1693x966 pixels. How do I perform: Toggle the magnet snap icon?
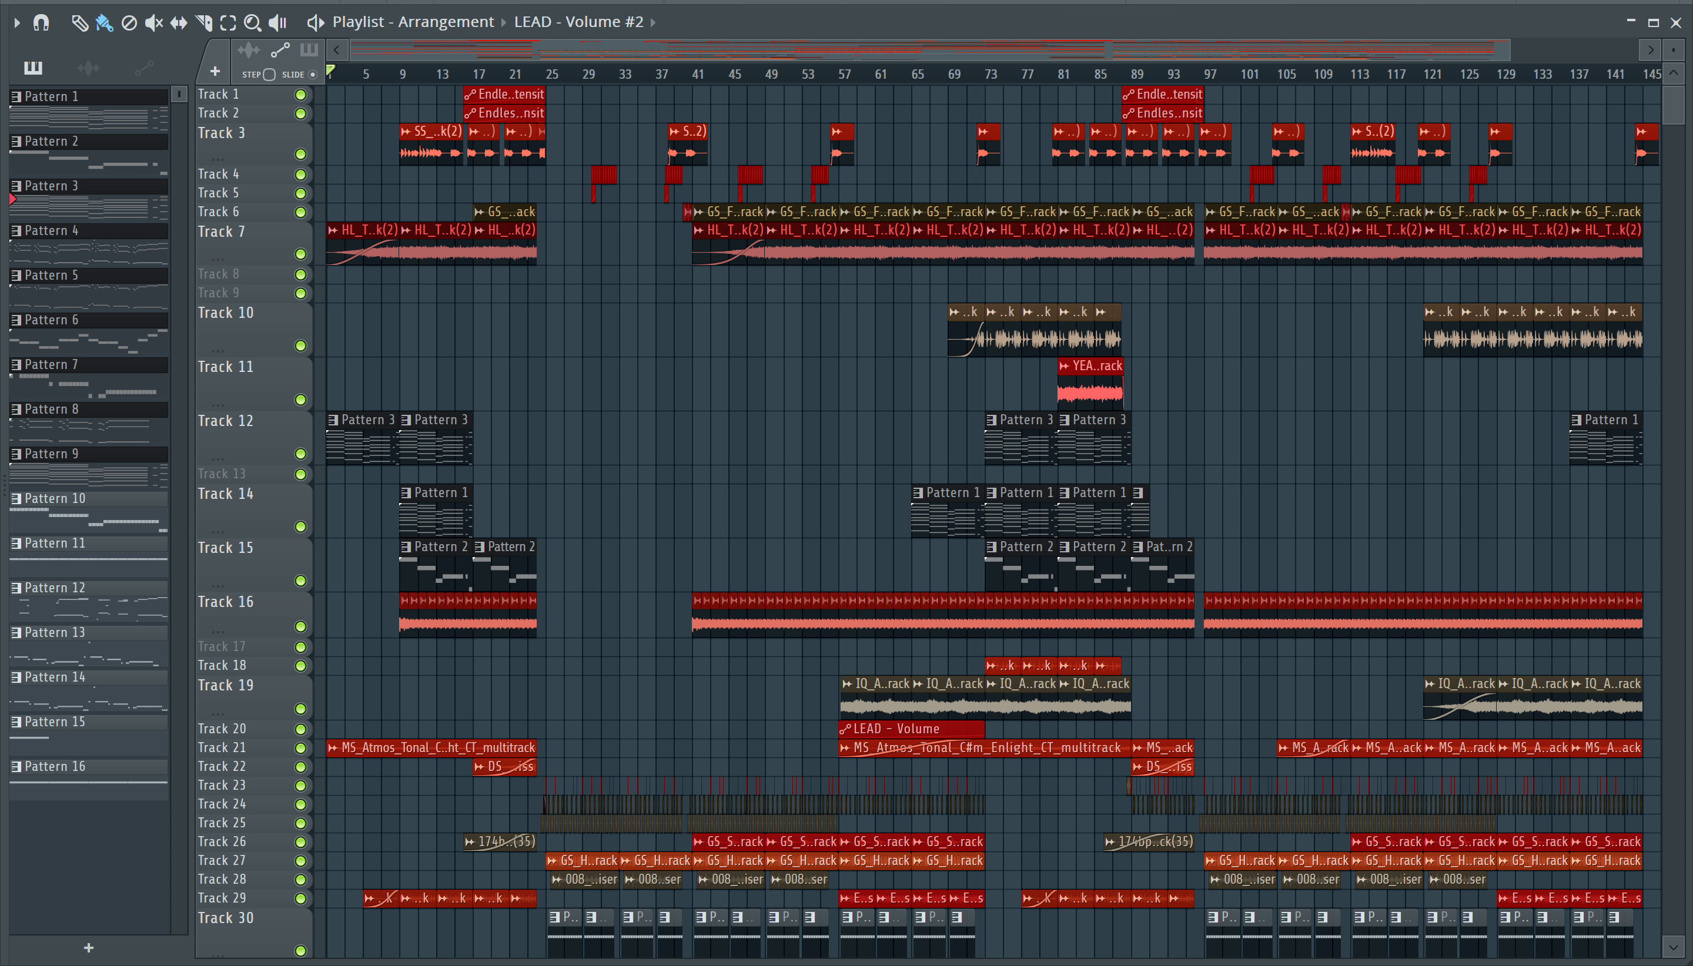(41, 22)
